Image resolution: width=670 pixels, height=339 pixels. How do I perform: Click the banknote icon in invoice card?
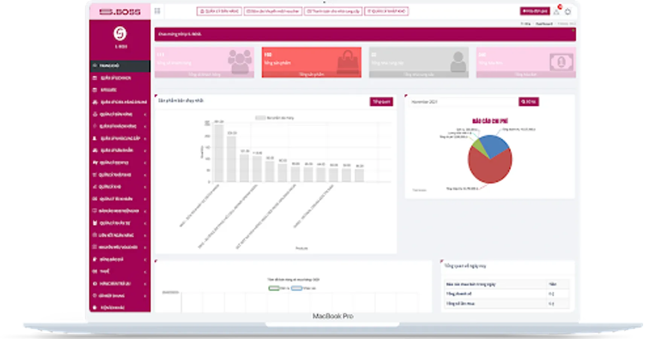pos(561,62)
